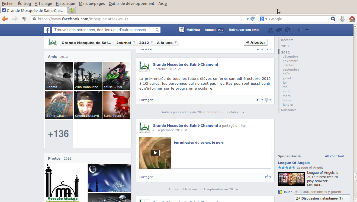Play the 'les miracles du coran' video

155,153
